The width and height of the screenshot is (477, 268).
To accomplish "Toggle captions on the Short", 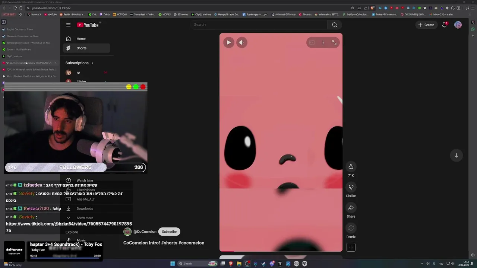I will click(x=312, y=42).
